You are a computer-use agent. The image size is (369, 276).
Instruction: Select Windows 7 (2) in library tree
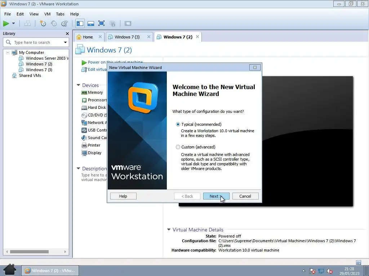pyautogui.click(x=39, y=64)
